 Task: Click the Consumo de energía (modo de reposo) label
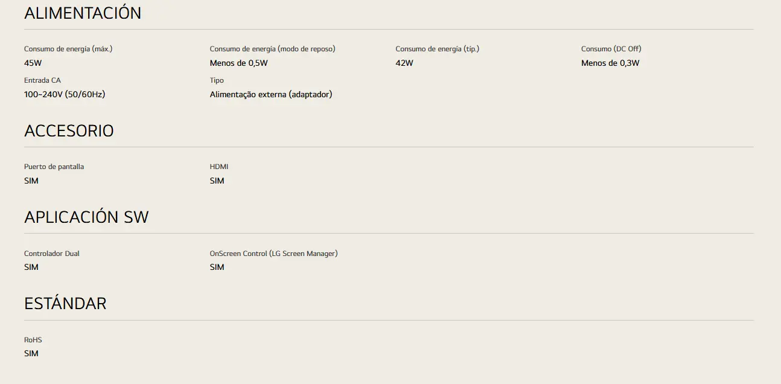[x=272, y=49]
